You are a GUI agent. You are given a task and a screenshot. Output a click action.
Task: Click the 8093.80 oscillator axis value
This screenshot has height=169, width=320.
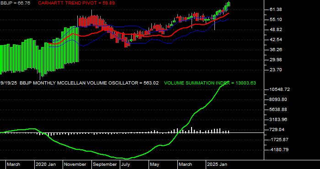[x=278, y=100]
